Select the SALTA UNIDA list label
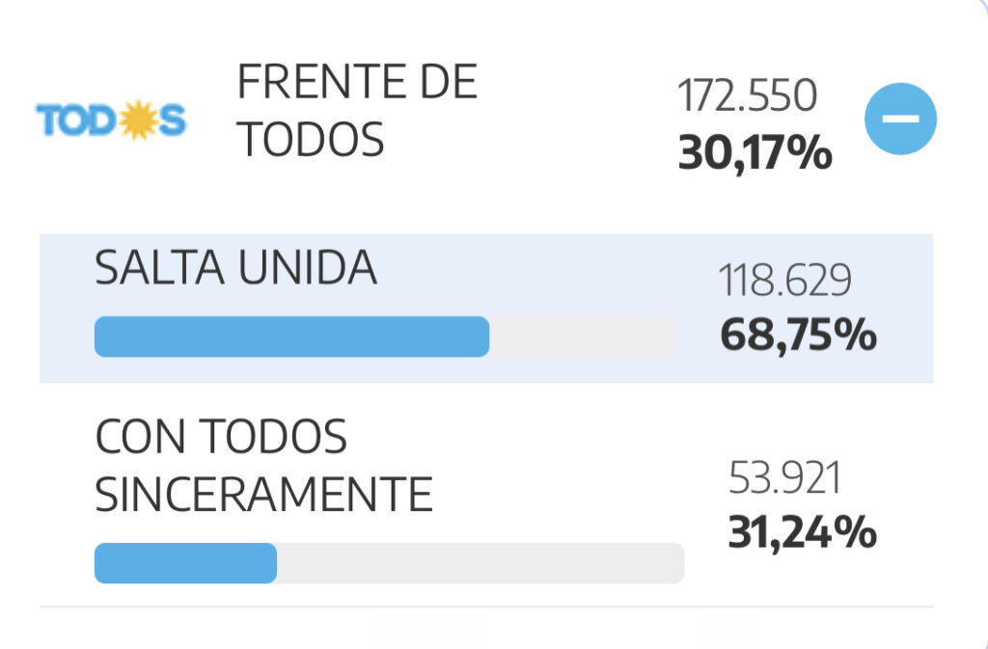The width and height of the screenshot is (988, 649). point(235,269)
